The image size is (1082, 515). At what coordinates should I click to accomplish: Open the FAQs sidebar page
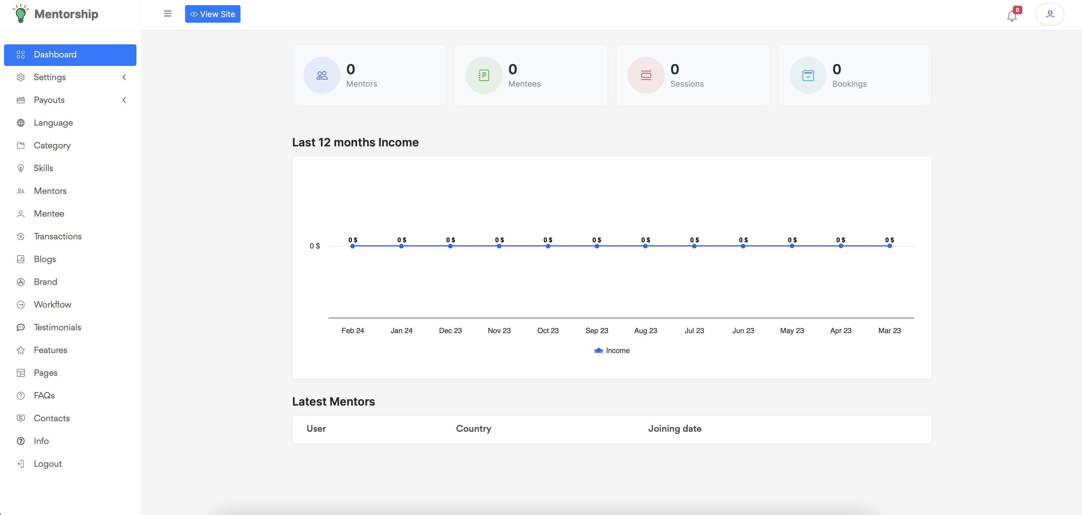click(44, 395)
